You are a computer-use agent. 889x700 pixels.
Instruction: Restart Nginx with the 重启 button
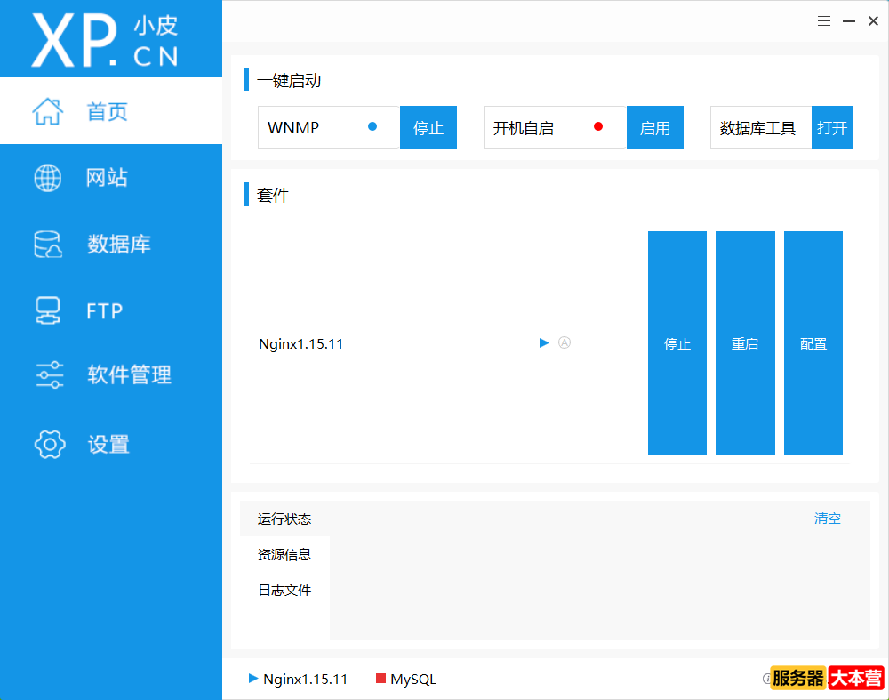point(745,342)
